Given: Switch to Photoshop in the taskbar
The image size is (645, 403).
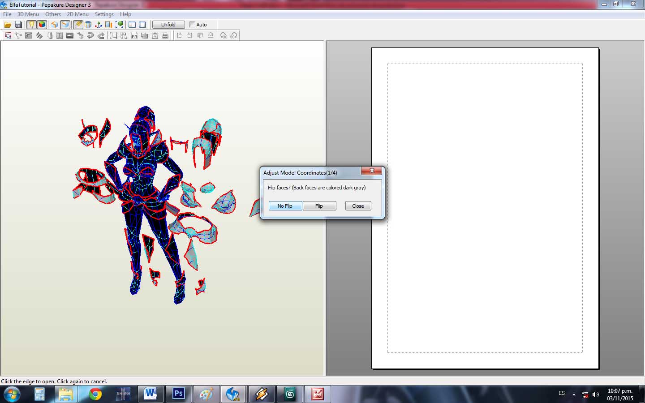Looking at the screenshot, I should point(178,394).
